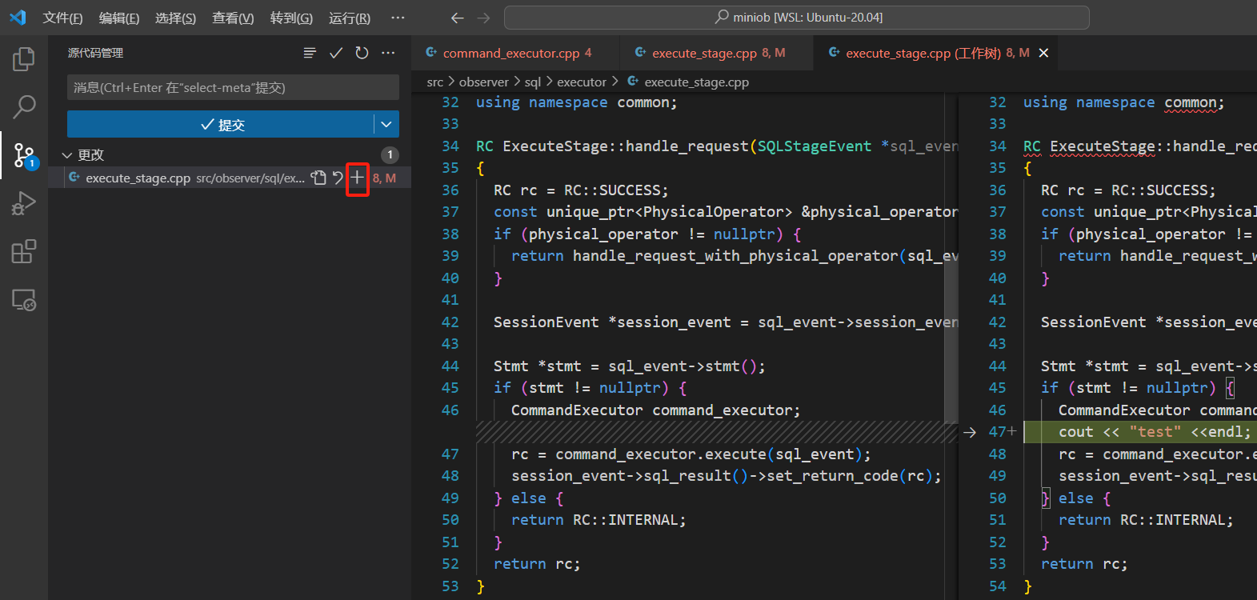The image size is (1257, 600).
Task: Click the 源代码管理 panel title
Action: pos(95,53)
